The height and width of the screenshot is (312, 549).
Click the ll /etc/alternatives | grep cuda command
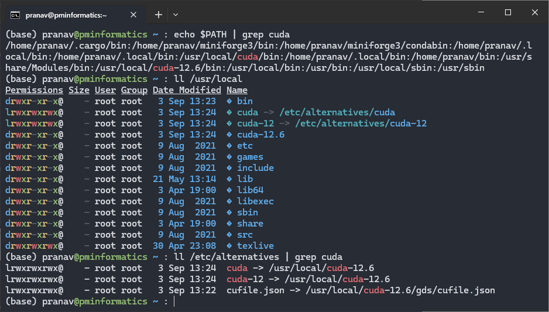258,257
